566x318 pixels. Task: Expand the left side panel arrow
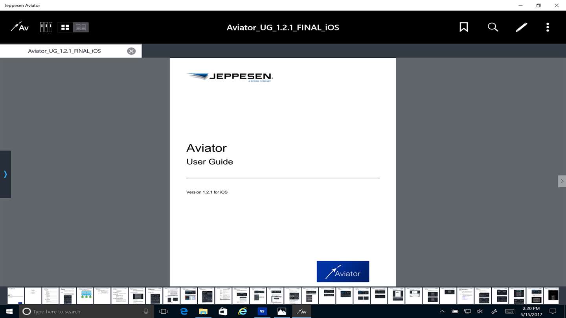[x=6, y=174]
